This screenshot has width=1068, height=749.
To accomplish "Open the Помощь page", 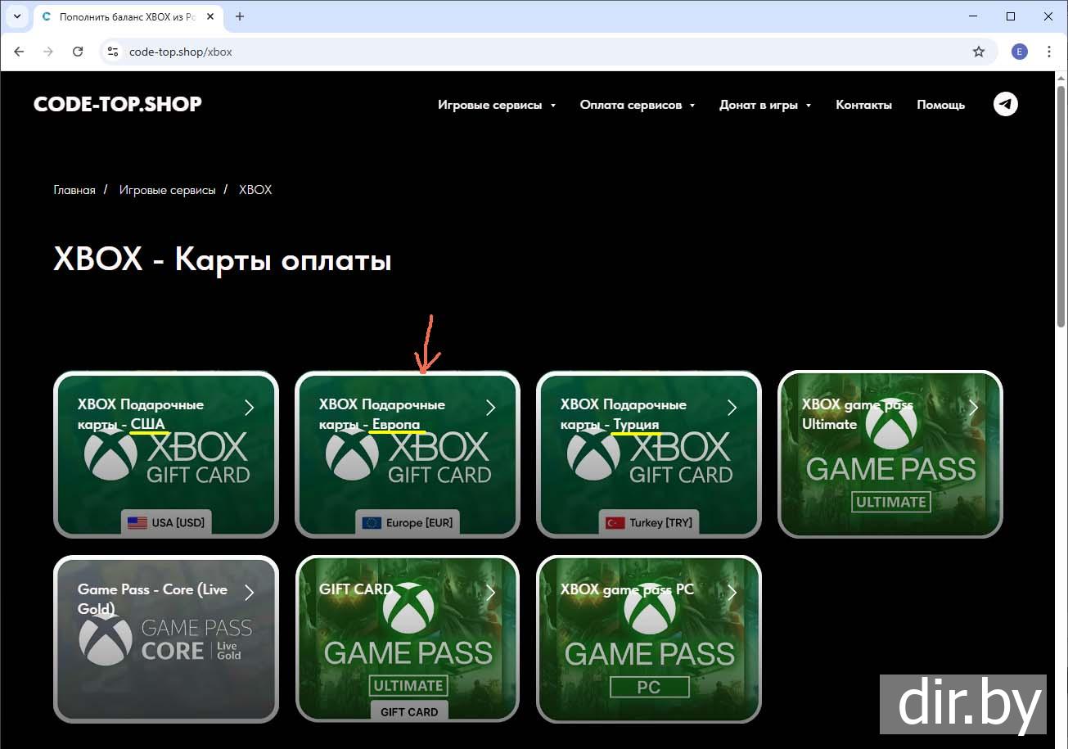I will click(x=940, y=105).
